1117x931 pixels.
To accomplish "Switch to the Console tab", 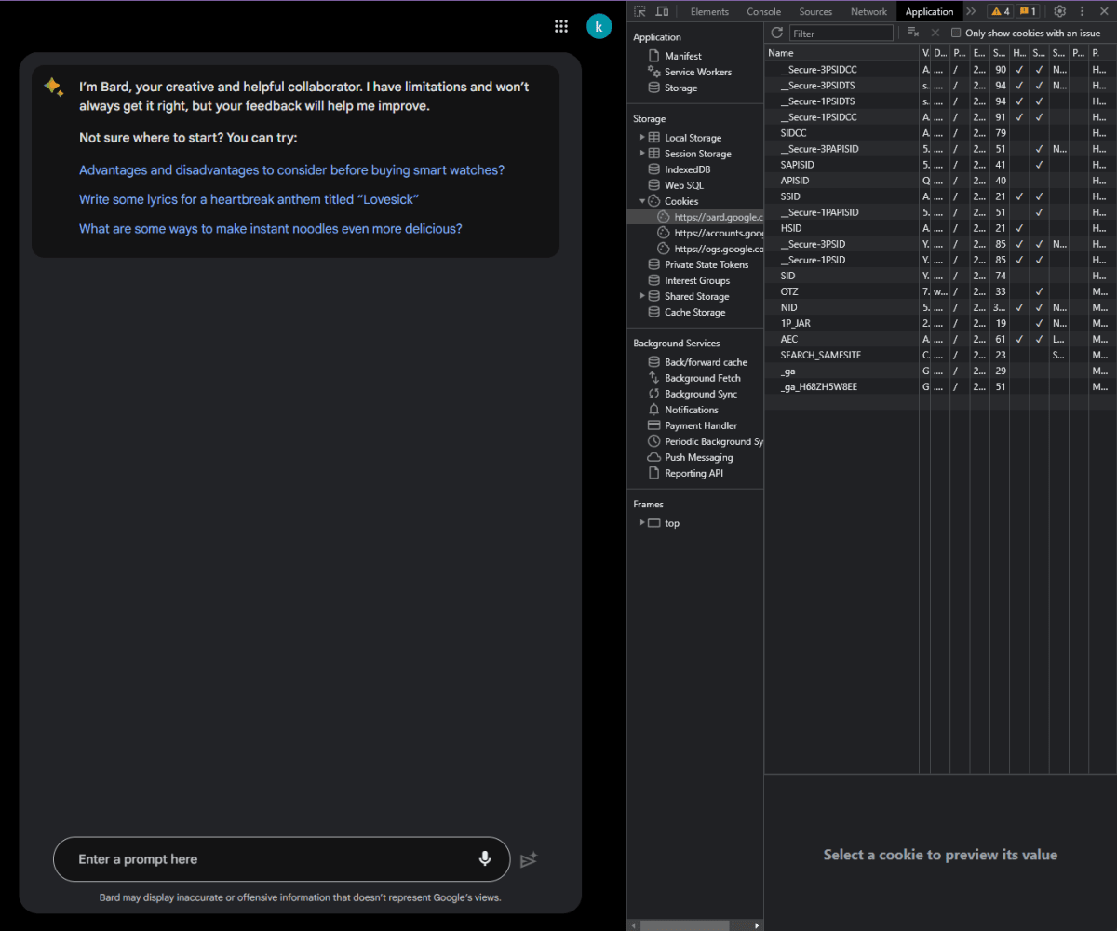I will tap(764, 11).
